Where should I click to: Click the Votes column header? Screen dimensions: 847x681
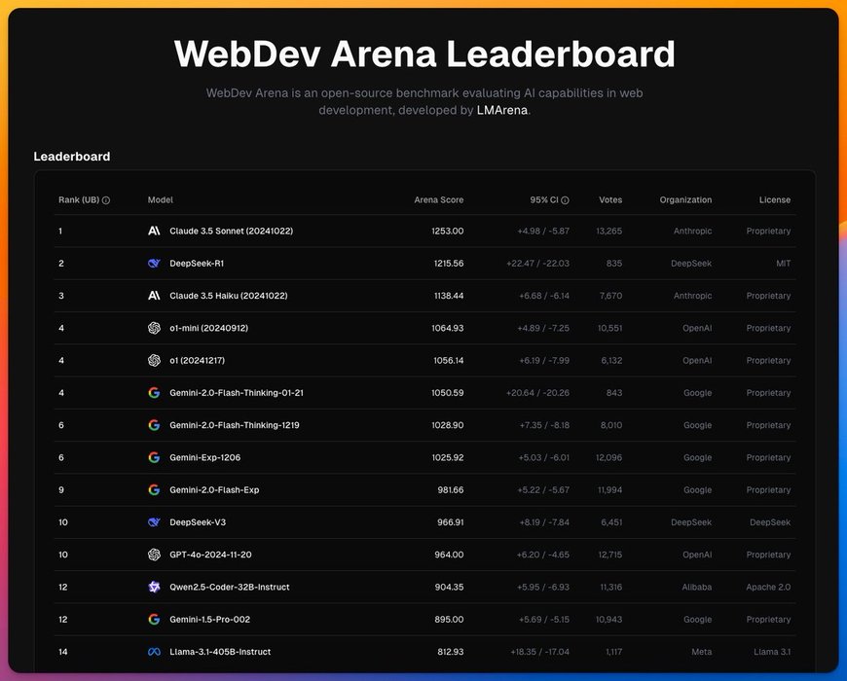pyautogui.click(x=610, y=199)
